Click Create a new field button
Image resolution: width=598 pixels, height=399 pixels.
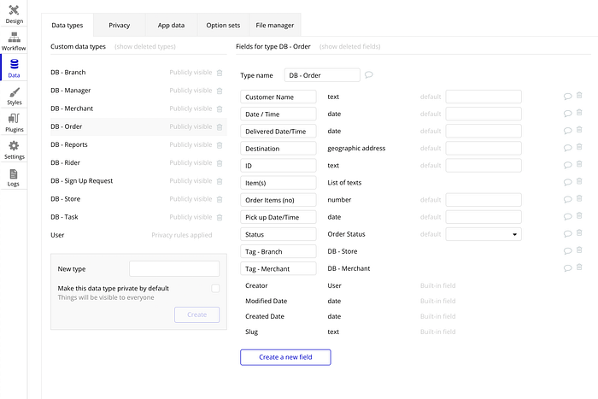click(x=285, y=357)
